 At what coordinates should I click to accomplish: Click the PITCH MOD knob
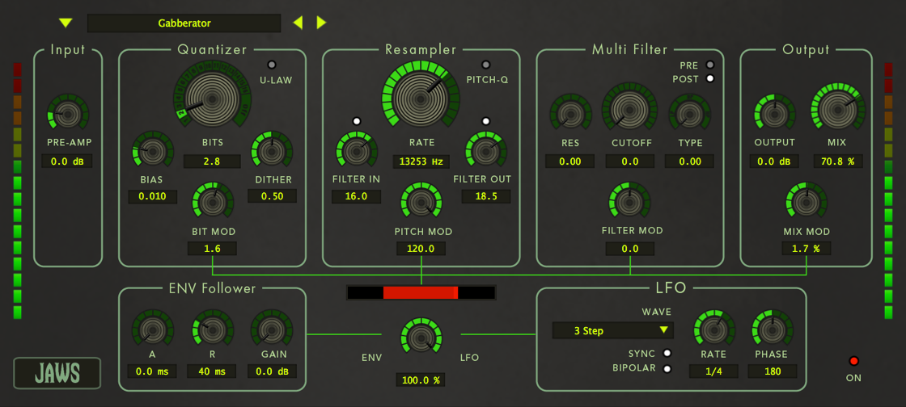tap(421, 203)
